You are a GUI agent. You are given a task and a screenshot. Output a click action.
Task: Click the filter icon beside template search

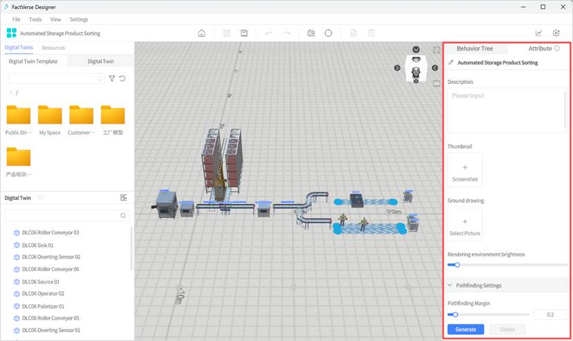click(x=112, y=79)
